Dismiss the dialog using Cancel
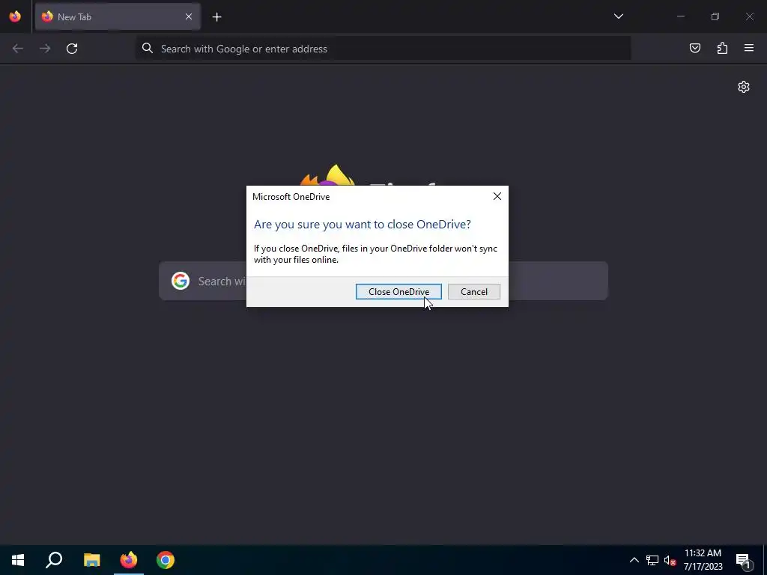This screenshot has height=575, width=767. coord(474,292)
